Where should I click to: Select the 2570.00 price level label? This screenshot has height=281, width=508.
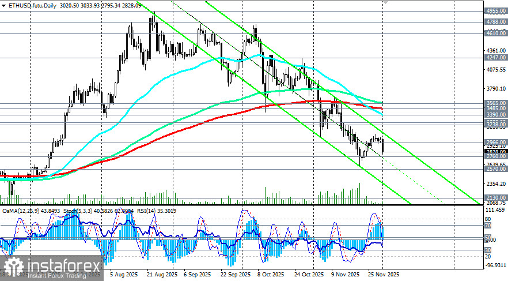(x=496, y=169)
